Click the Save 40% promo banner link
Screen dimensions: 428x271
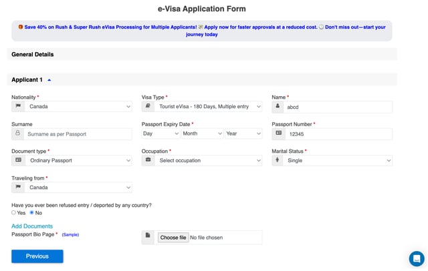click(x=202, y=31)
